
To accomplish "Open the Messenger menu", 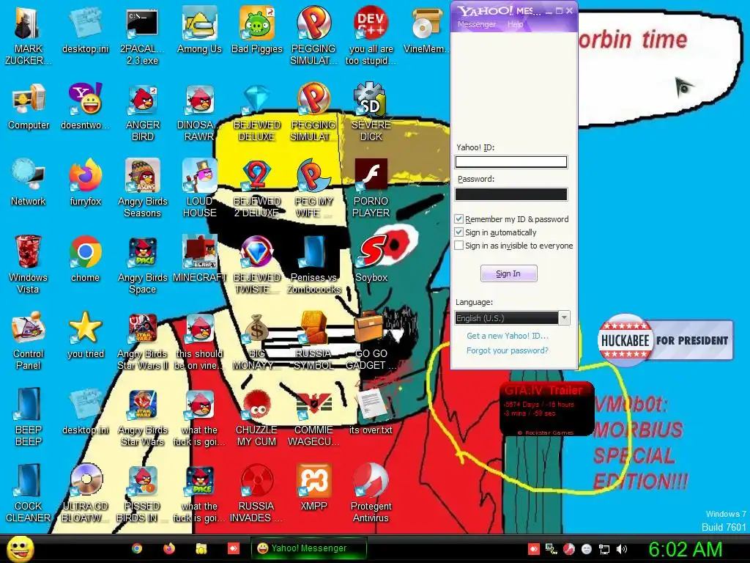I will (x=476, y=24).
